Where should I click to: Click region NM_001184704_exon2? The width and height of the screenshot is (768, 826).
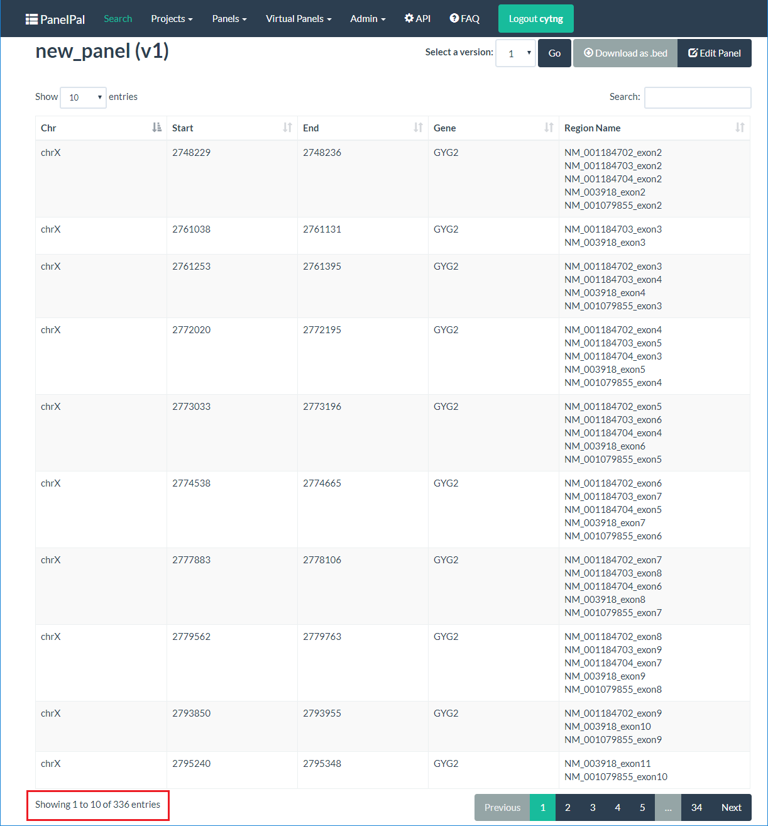click(613, 179)
